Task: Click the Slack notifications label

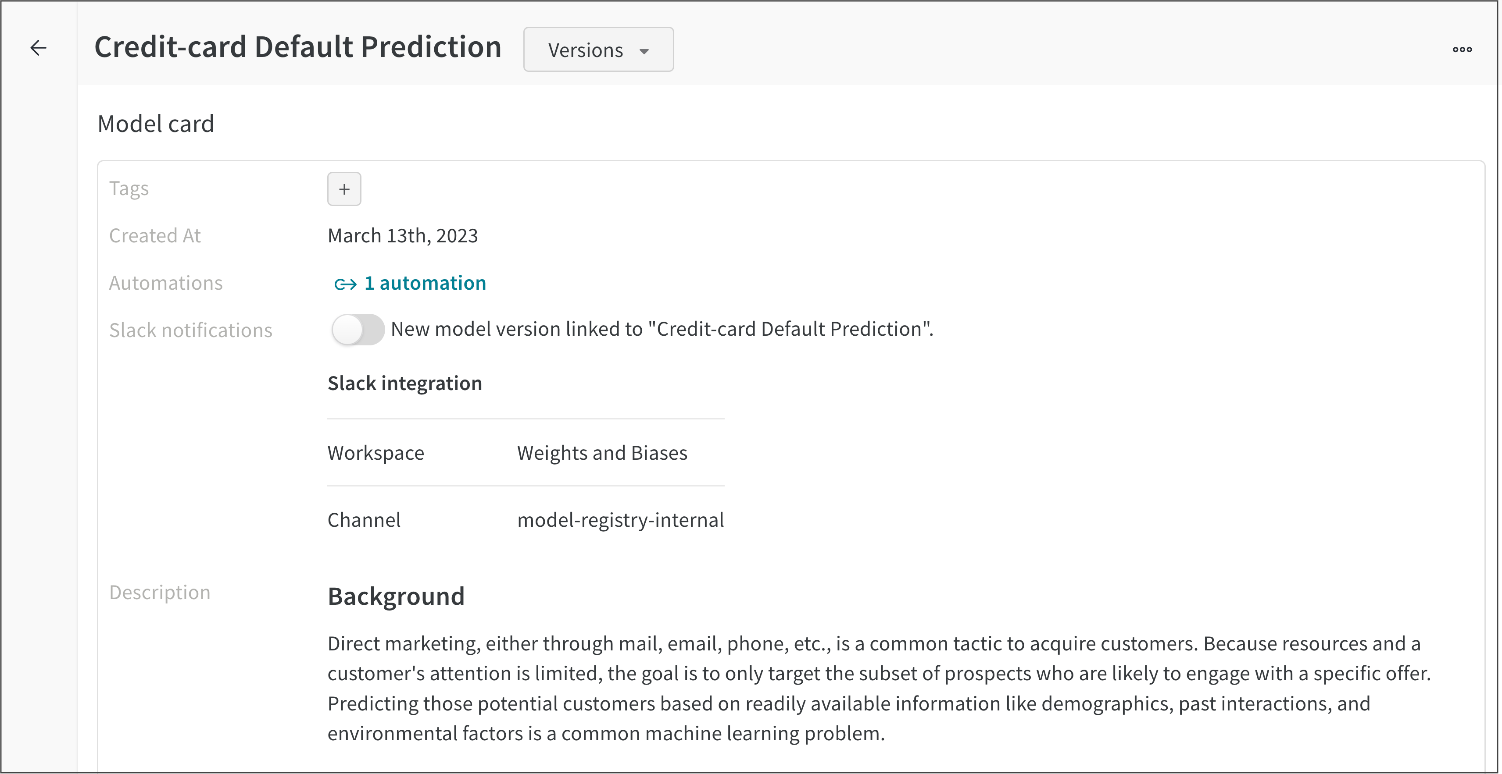Action: pos(191,330)
